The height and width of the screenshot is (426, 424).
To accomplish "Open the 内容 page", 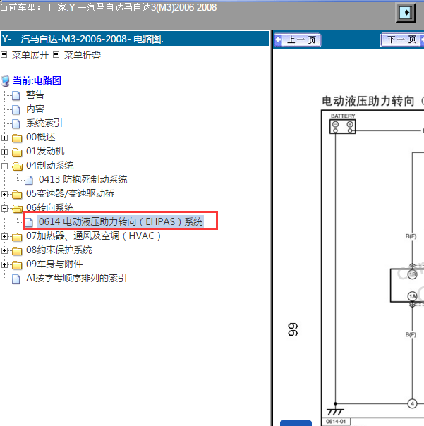I will click(x=35, y=109).
